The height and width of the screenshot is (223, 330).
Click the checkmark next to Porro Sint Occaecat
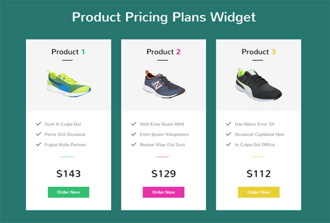click(x=38, y=134)
